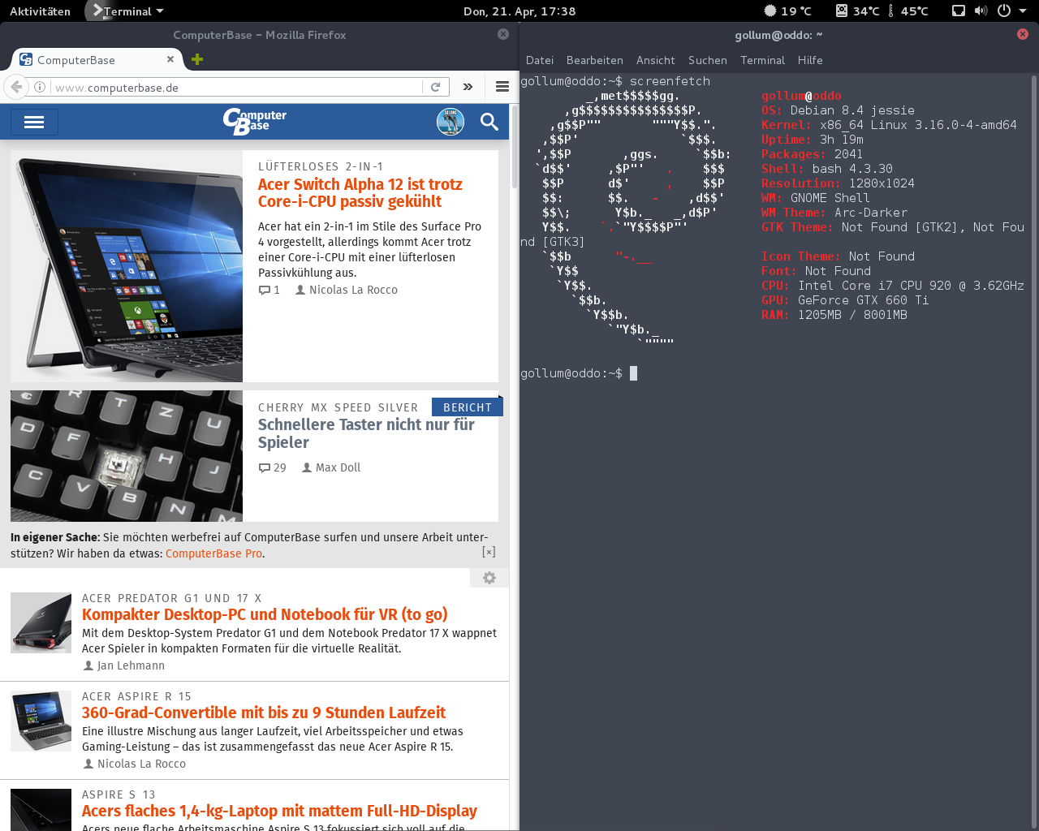This screenshot has height=831, width=1039.
Task: Open article Schnellere Taster nicht nur für Spieler
Action: coord(366,433)
